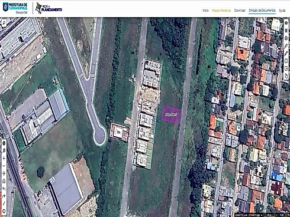Click the Prefeitura de Florianópolis Geoportal logo
The height and width of the screenshot is (217, 290).
[15, 8]
